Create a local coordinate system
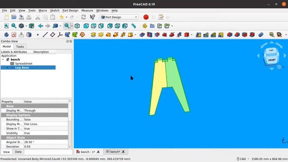 tap(60, 35)
